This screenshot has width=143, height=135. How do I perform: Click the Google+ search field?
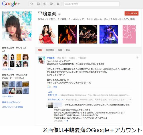[92, 4]
